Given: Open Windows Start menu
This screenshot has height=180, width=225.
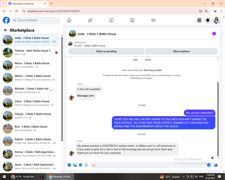Looking at the screenshot, I should [4, 177].
